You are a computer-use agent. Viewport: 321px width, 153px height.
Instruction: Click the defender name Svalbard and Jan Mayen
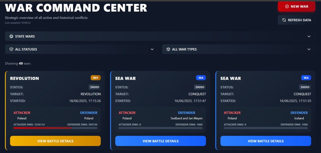(x=187, y=118)
